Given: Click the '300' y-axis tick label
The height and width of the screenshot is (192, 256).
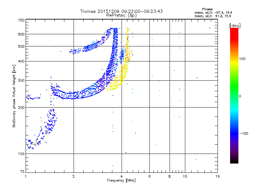Looking at the screenshot, I should 21,80.
